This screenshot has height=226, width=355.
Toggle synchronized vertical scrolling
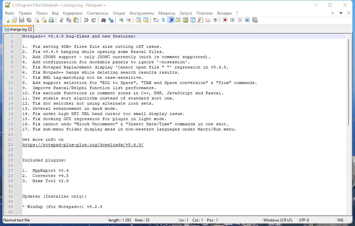pyautogui.click(x=138, y=20)
